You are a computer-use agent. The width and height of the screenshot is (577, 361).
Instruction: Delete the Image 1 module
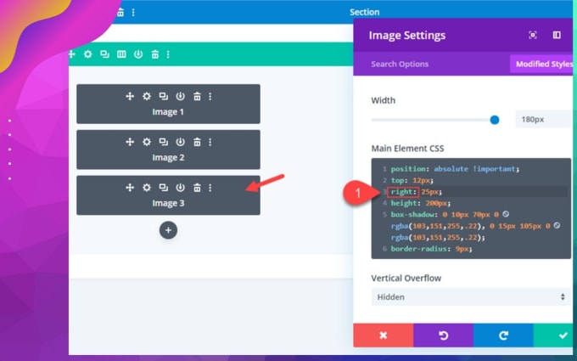tap(197, 97)
